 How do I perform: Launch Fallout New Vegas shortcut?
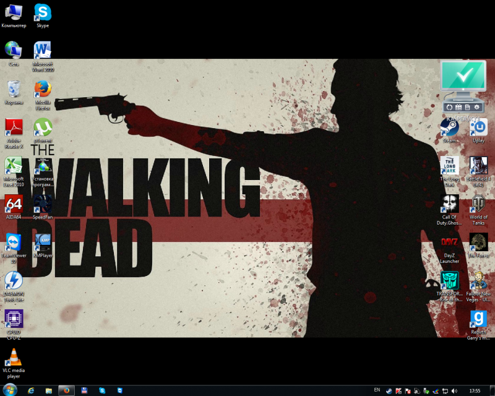pyautogui.click(x=478, y=286)
